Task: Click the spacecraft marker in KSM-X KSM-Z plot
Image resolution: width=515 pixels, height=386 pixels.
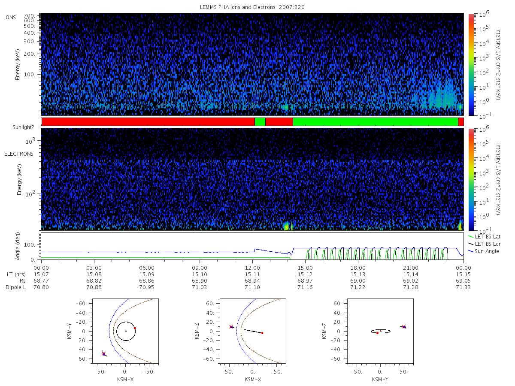Action: (231, 327)
